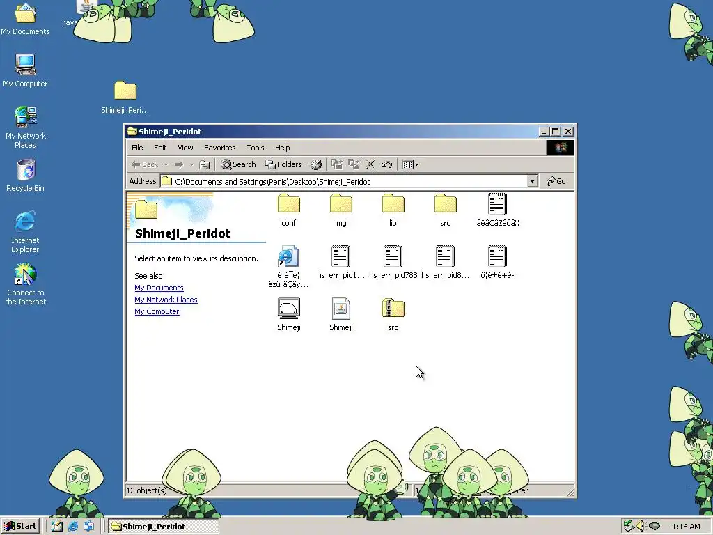The image size is (713, 535).
Task: Select the hs_err_pid8... log file
Action: pos(445,262)
